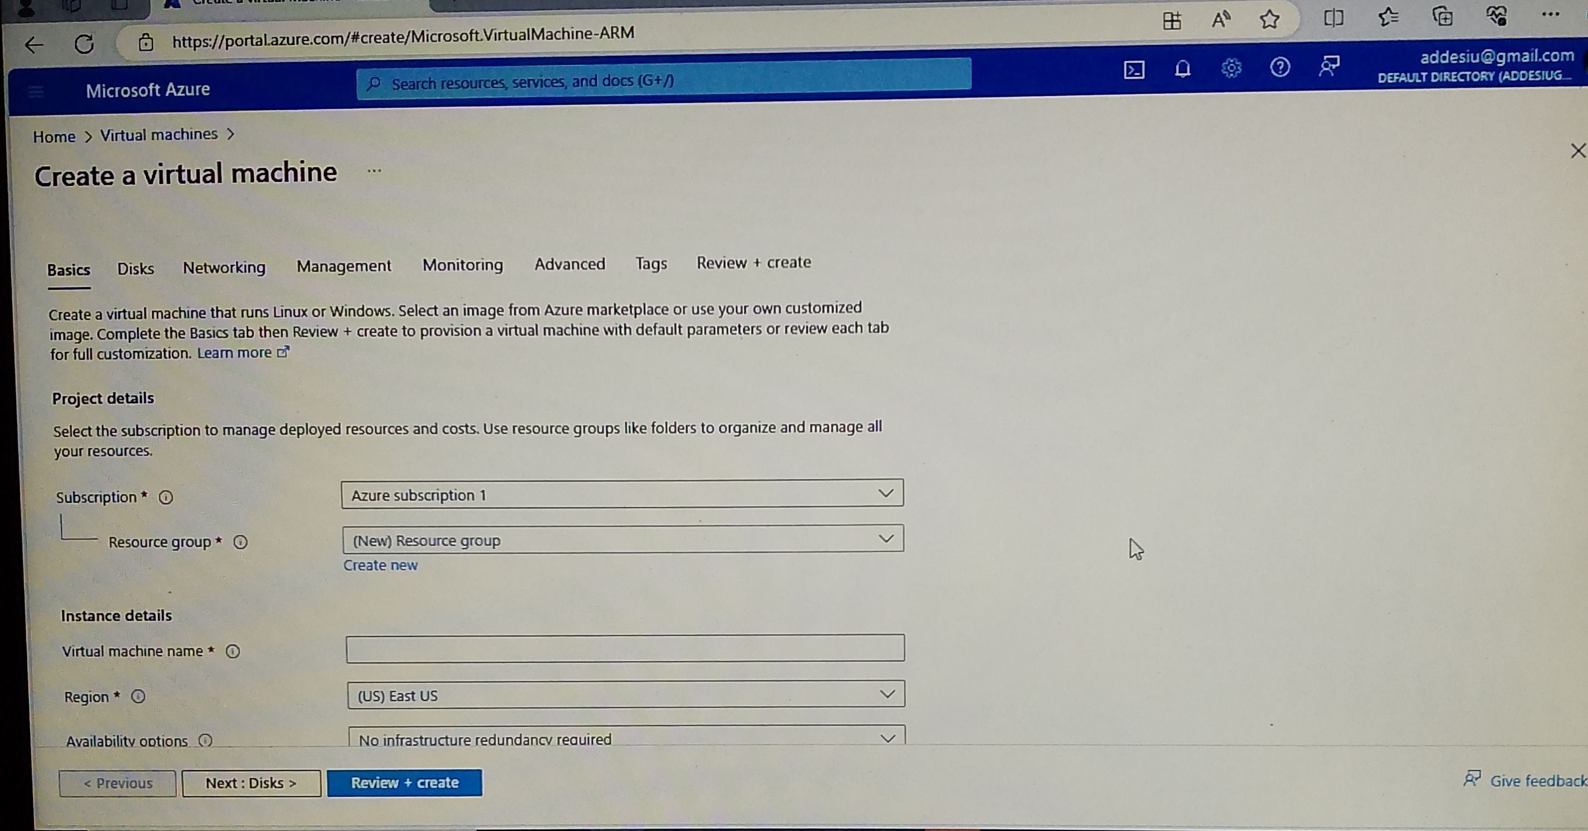The height and width of the screenshot is (831, 1588).
Task: Click the Virtual machine name input field
Action: point(624,648)
